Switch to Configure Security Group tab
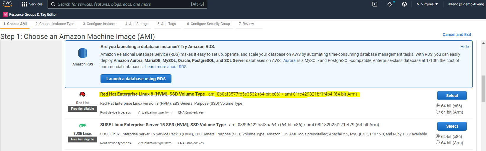Screen dimensions: 486x151 [x=208, y=24]
